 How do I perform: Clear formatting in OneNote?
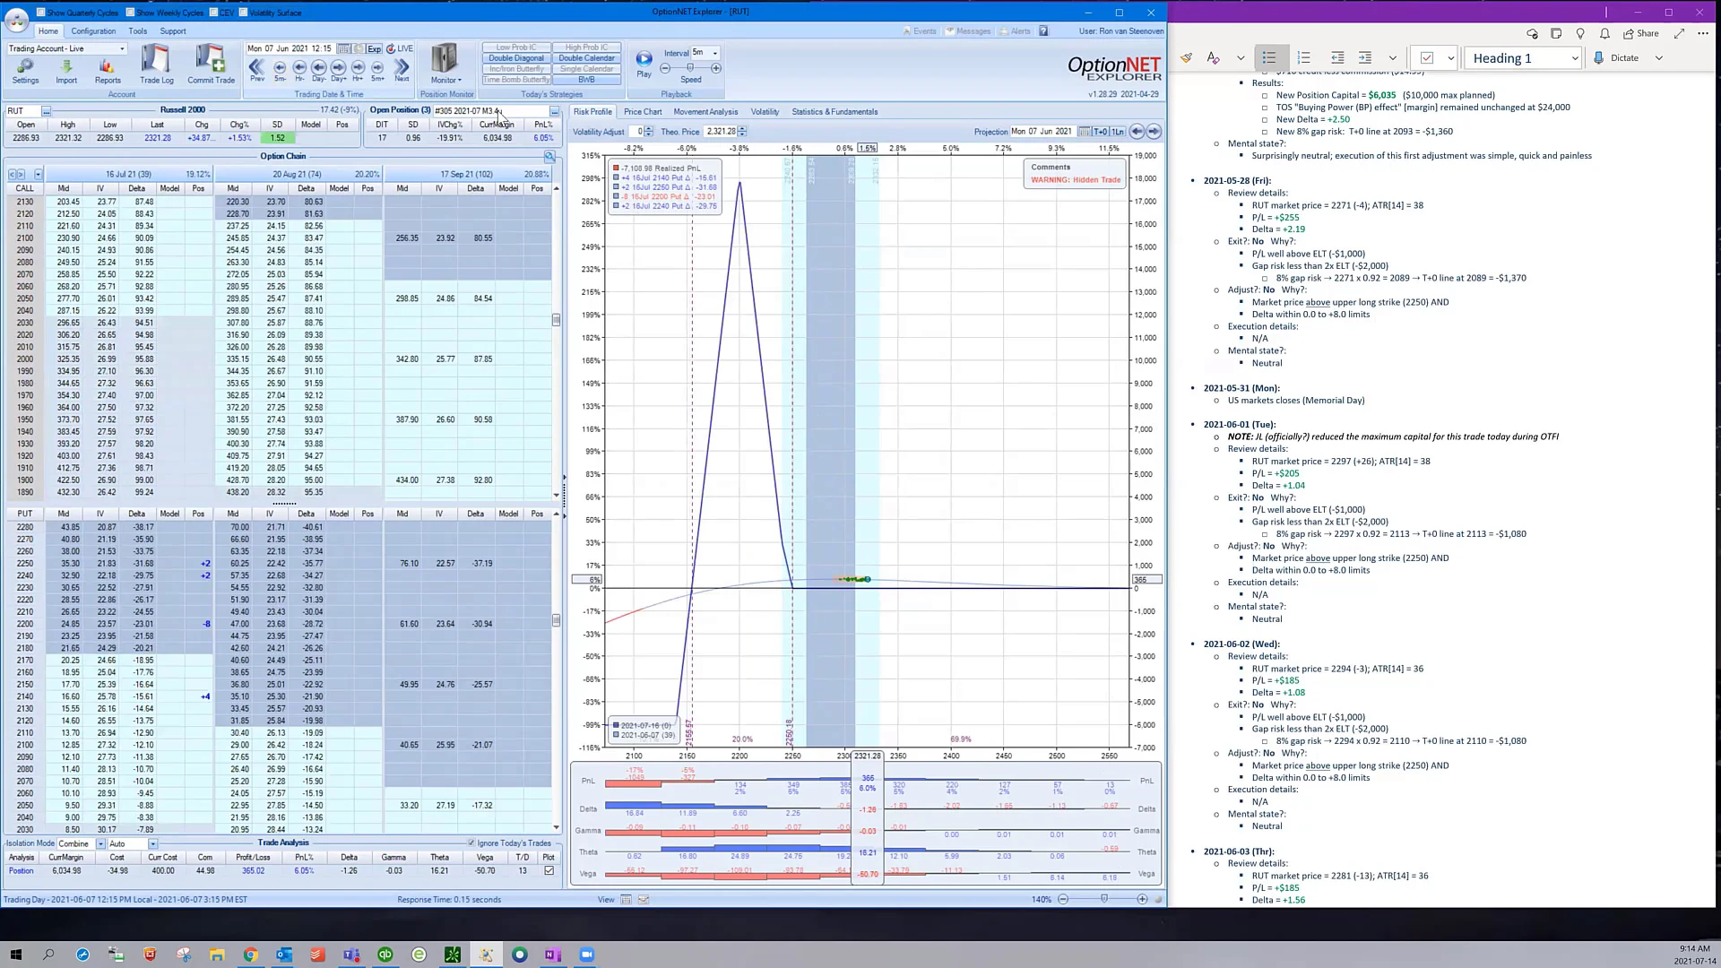click(x=1213, y=58)
